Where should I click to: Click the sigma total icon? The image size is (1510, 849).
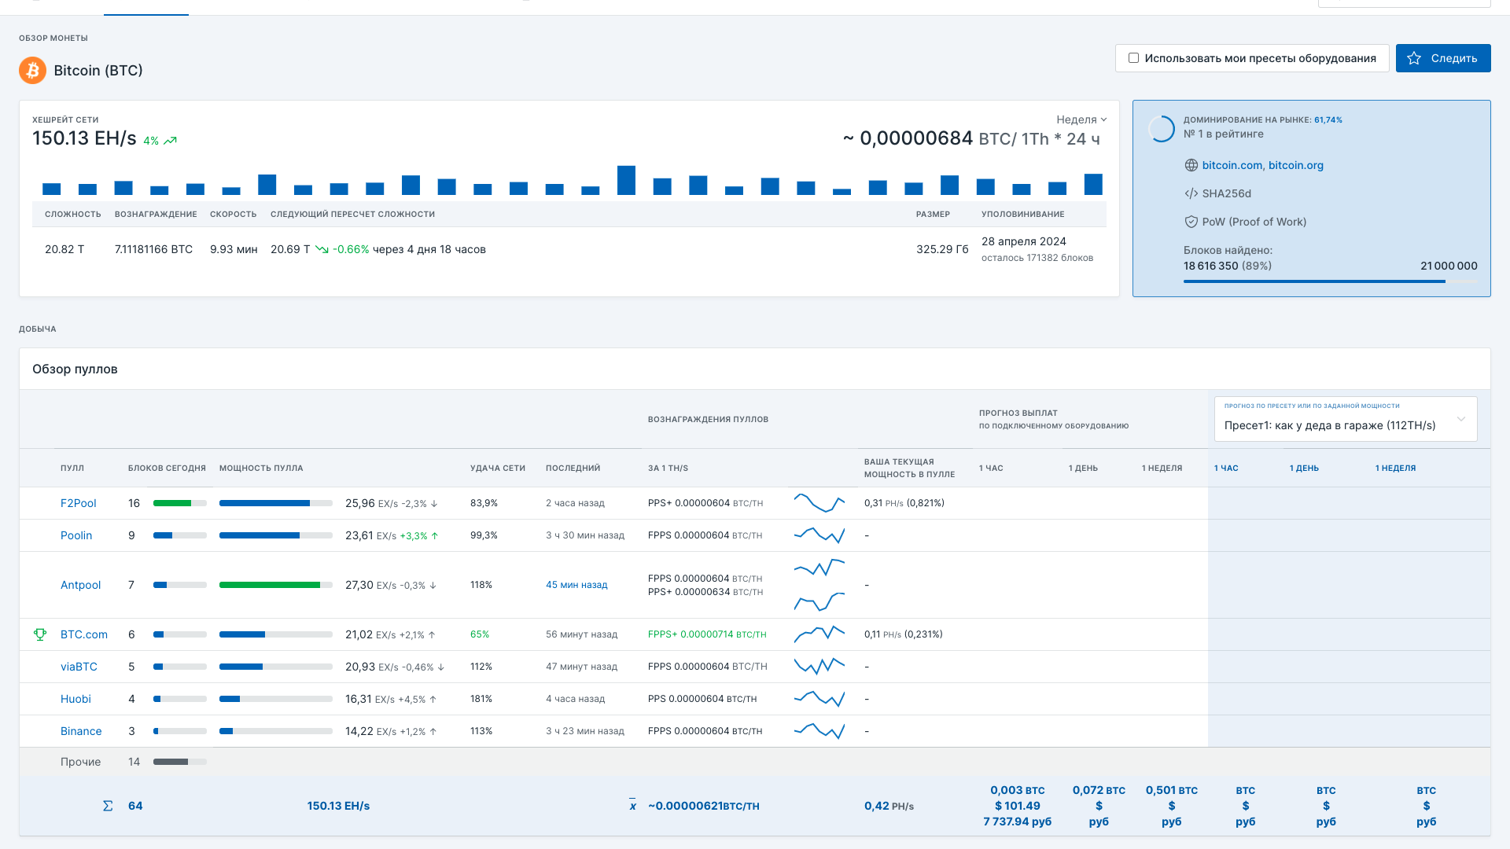(x=108, y=806)
